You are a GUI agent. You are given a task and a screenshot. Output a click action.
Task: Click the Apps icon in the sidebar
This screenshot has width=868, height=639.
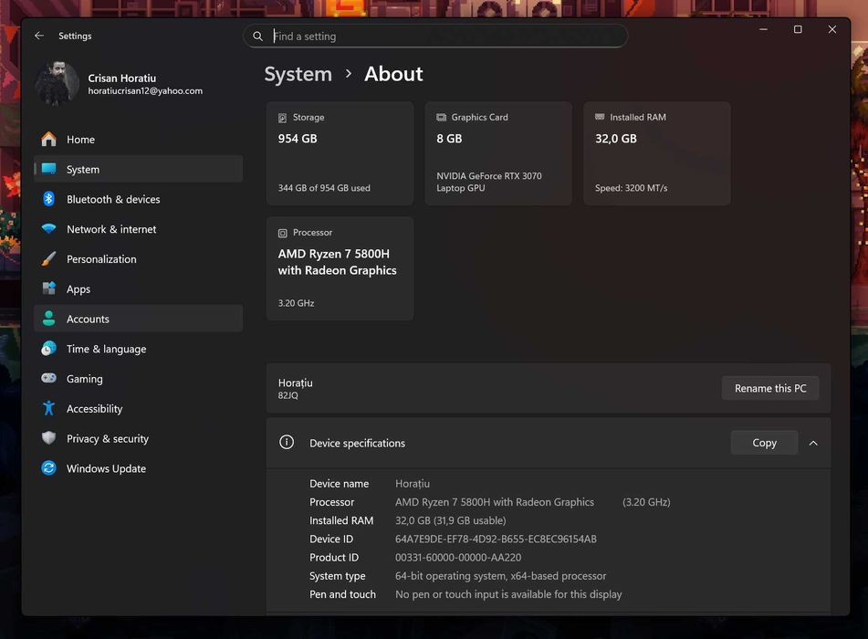tap(48, 288)
